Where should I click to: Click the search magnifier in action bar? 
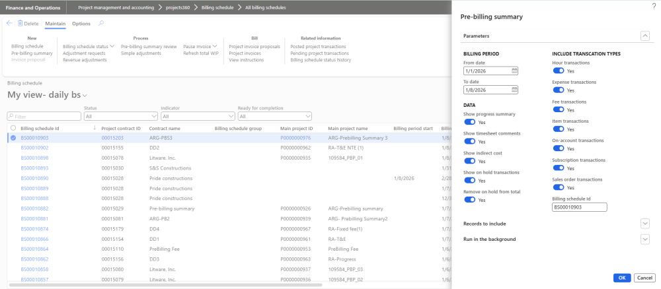pos(100,24)
